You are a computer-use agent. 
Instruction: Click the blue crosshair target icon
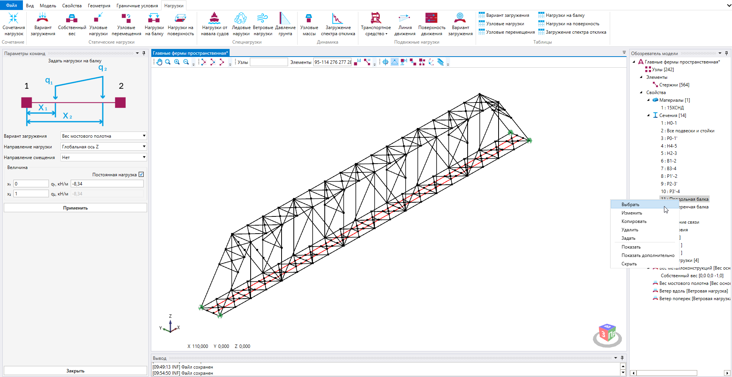[x=385, y=62]
